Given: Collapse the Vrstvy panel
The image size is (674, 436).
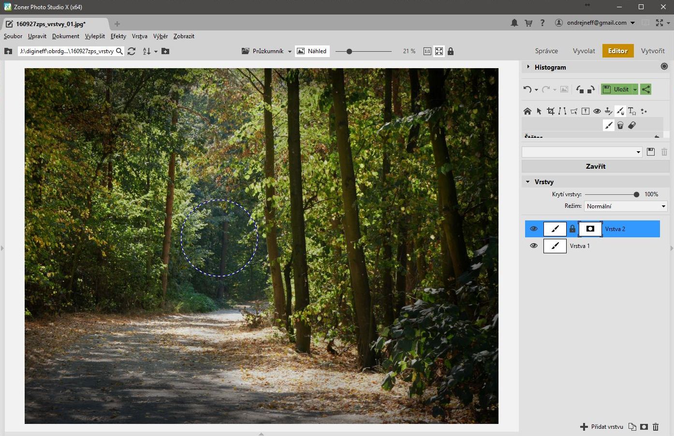Looking at the screenshot, I should (x=528, y=182).
